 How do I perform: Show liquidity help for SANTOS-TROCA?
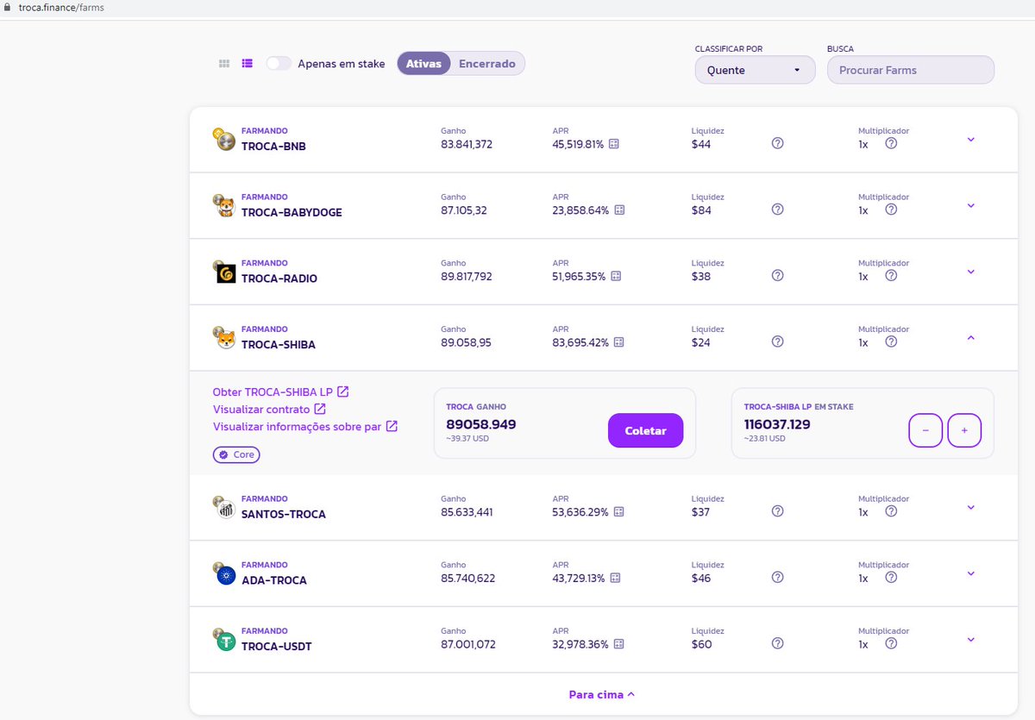(777, 511)
